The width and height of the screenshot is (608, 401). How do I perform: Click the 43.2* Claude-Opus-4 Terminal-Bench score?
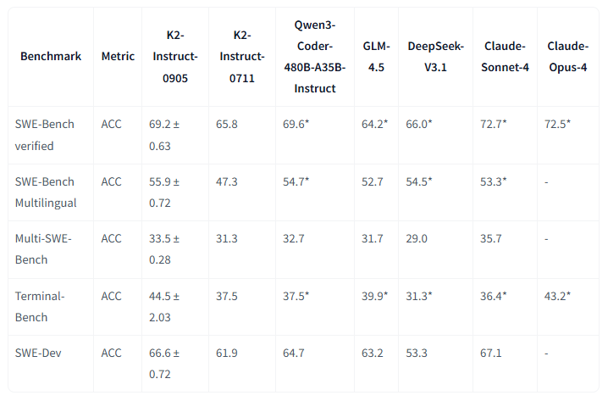559,296
